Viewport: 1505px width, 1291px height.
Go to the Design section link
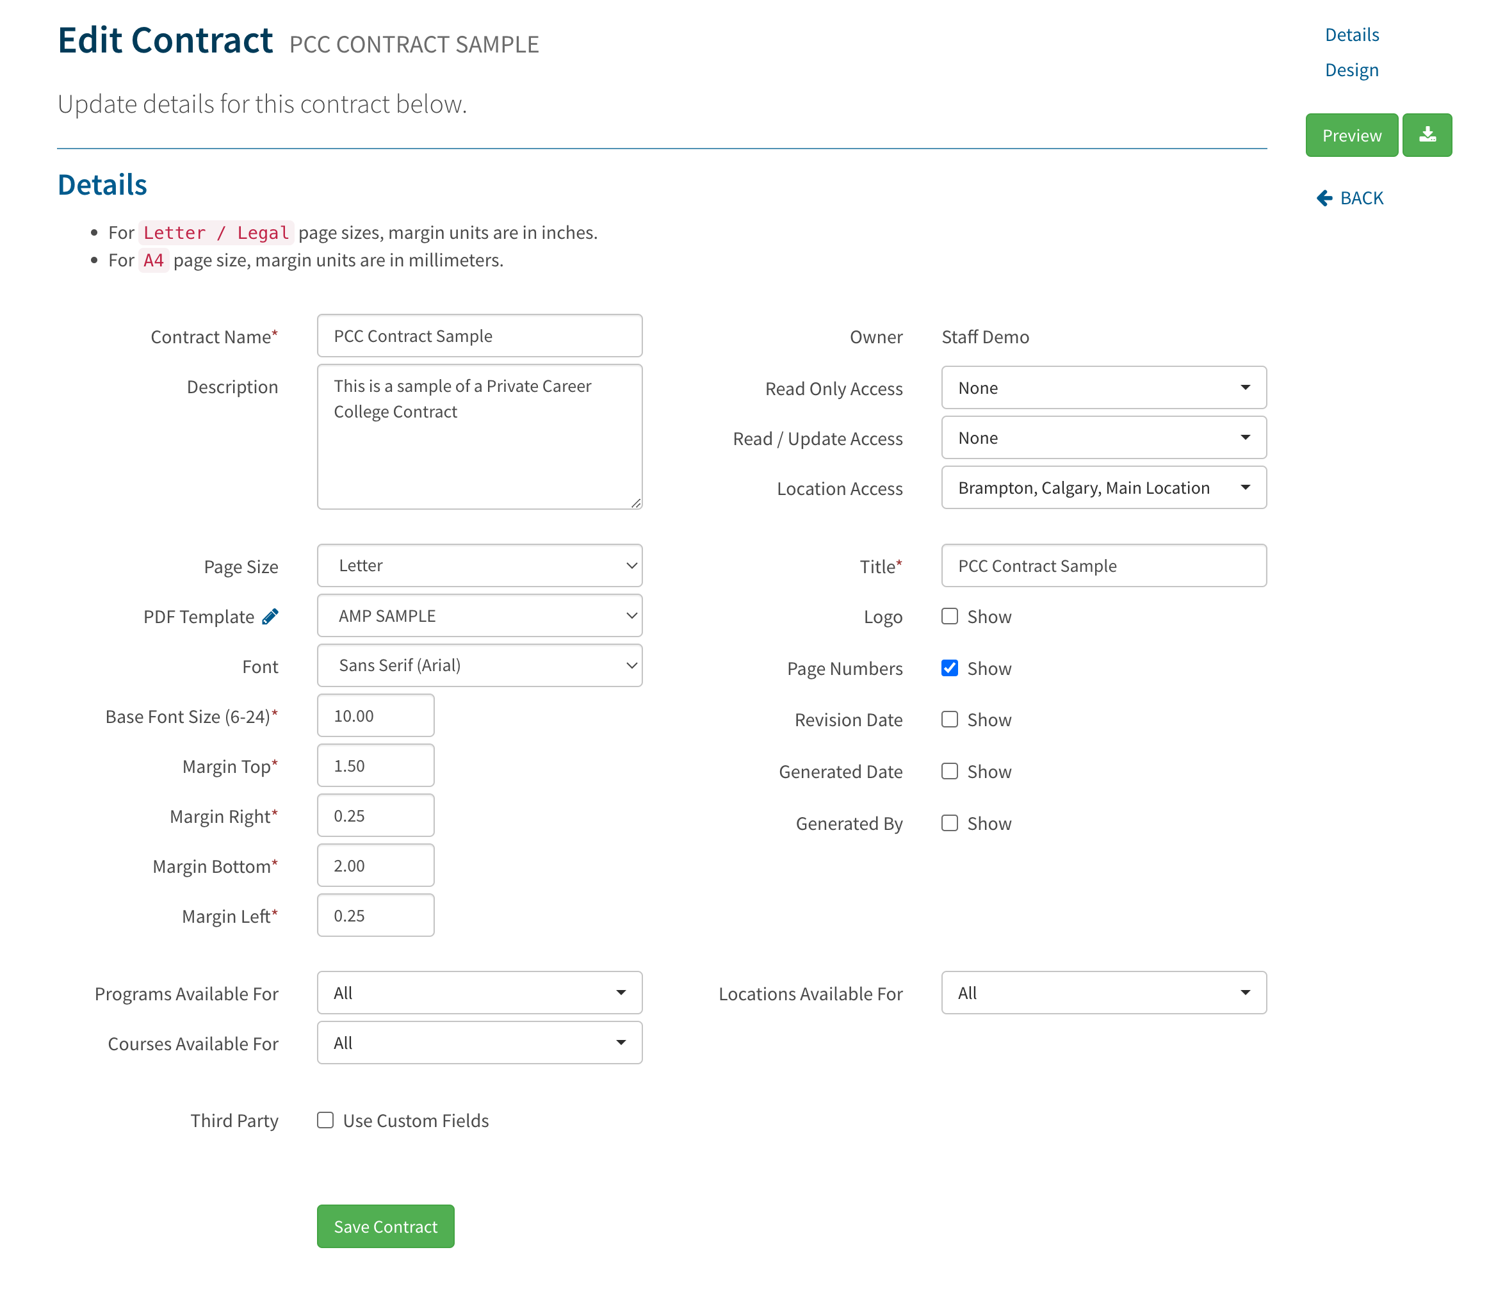pyautogui.click(x=1351, y=70)
